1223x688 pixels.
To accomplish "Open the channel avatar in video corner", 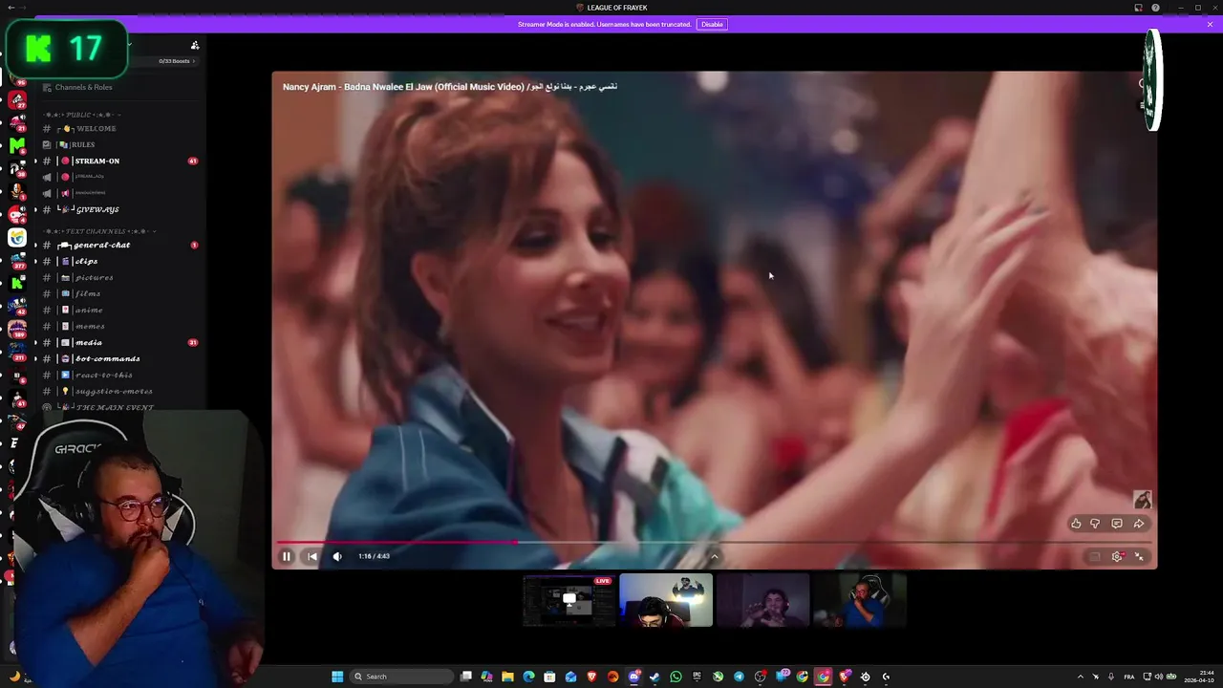I will (x=1143, y=500).
